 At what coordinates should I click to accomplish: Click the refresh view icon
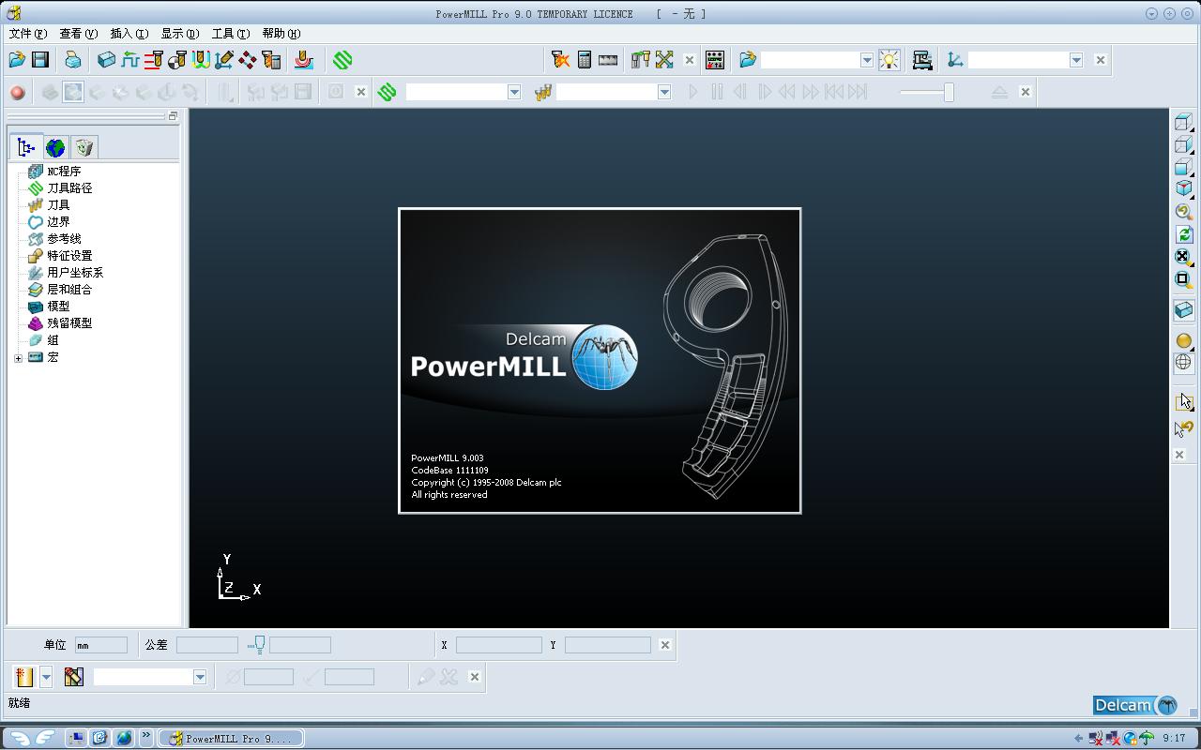[x=1183, y=234]
